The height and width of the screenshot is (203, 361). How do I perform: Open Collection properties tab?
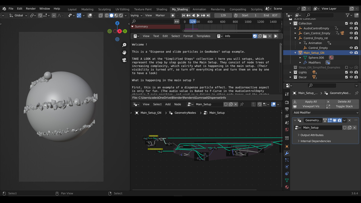(x=287, y=138)
